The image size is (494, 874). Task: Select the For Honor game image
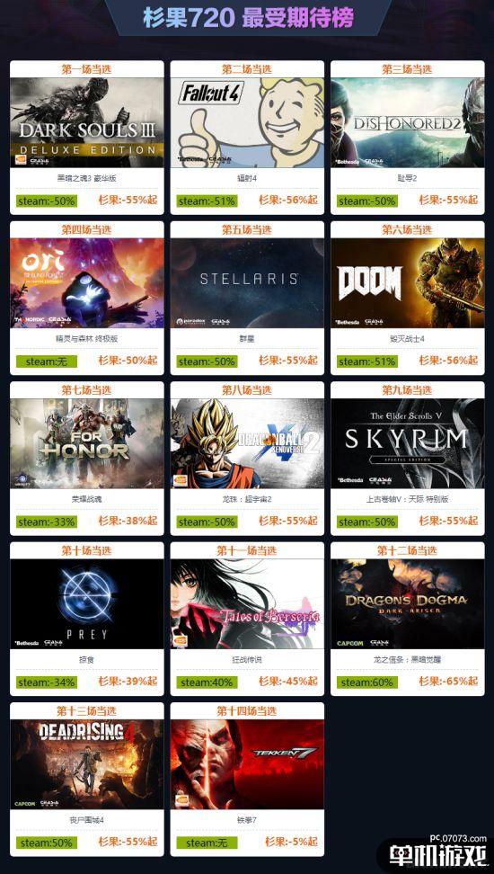(x=87, y=443)
